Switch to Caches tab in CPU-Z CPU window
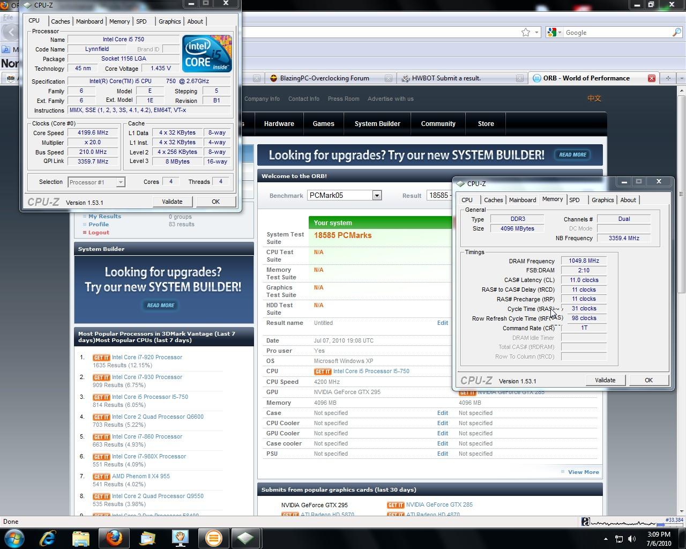This screenshot has height=549, width=686. point(61,21)
